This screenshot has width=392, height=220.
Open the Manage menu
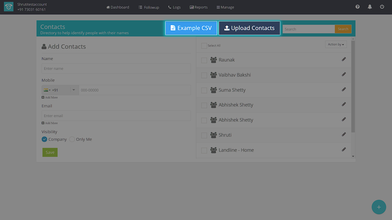pyautogui.click(x=225, y=7)
